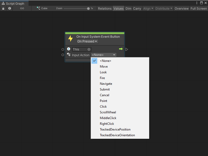Viewport: 208px width, 156px height.
Task: Click the green trigger output arrow
Action: (x=121, y=49)
